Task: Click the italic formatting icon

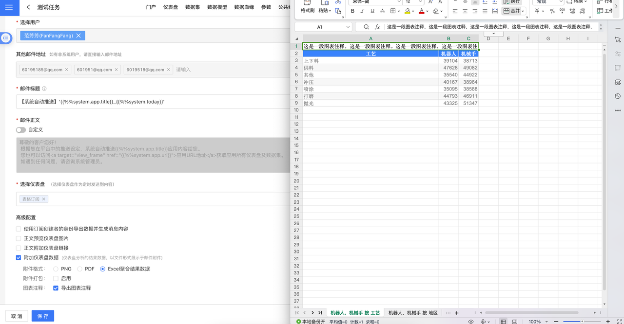Action: [x=363, y=11]
